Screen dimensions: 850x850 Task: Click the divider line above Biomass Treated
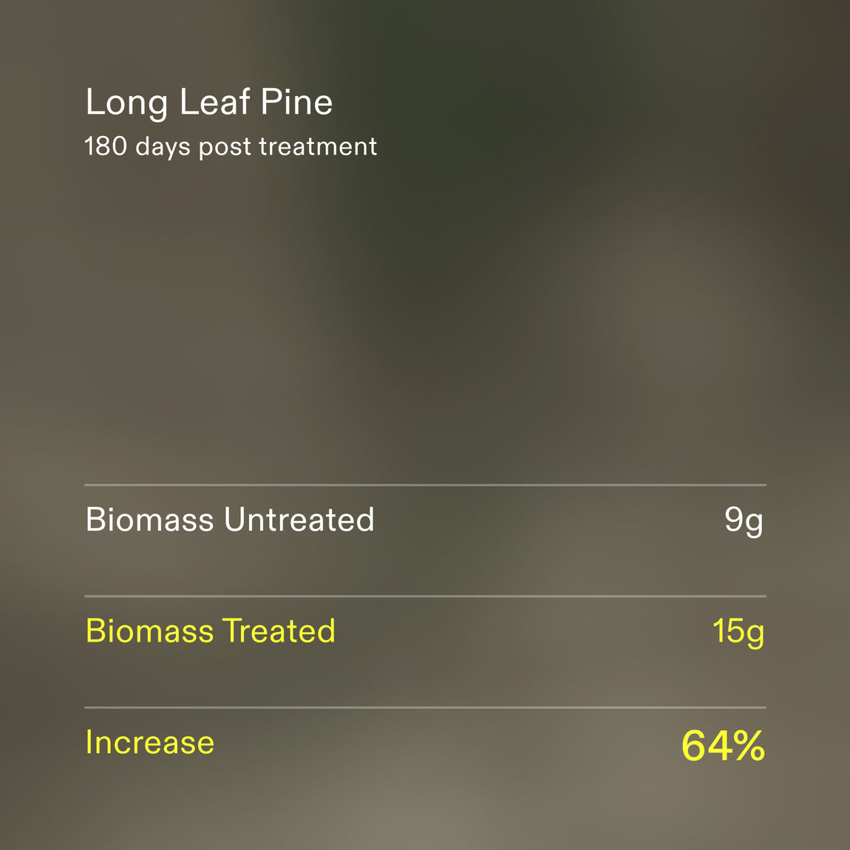pyautogui.click(x=425, y=596)
